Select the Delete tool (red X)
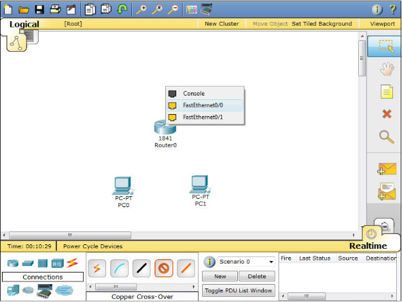The image size is (402, 302). coord(386,114)
